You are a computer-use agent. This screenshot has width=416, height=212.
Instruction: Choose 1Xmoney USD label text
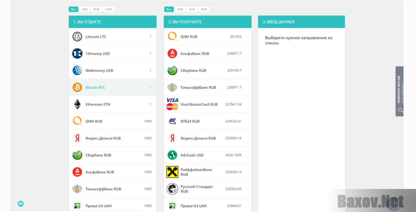[98, 54]
